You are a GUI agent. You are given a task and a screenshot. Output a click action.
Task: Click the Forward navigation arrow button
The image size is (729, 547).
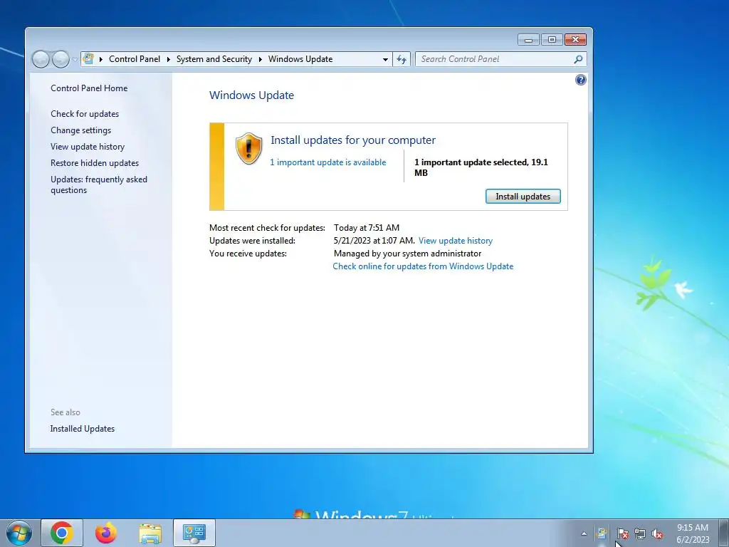pyautogui.click(x=61, y=59)
